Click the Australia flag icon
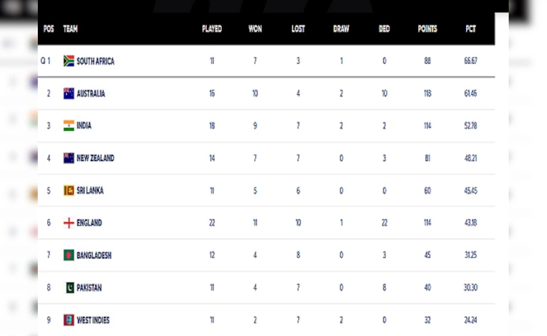 (x=69, y=93)
